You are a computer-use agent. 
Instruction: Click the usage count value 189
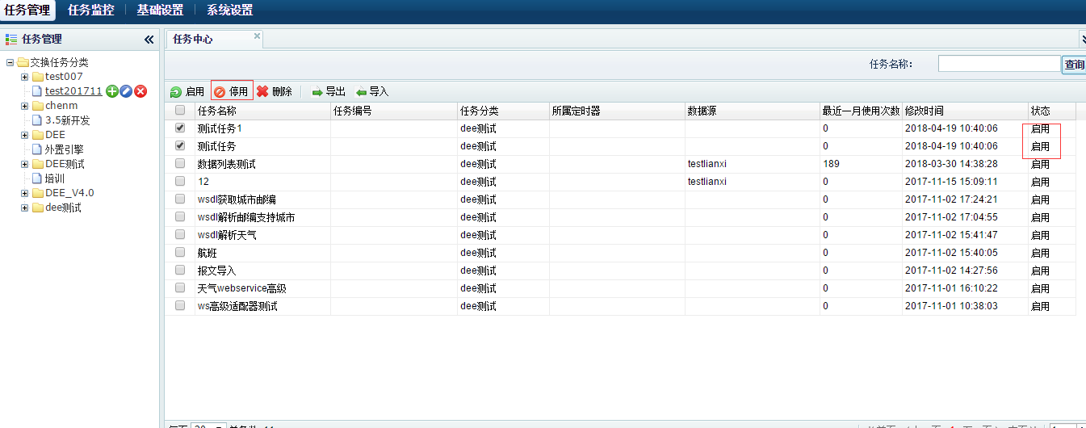point(832,164)
